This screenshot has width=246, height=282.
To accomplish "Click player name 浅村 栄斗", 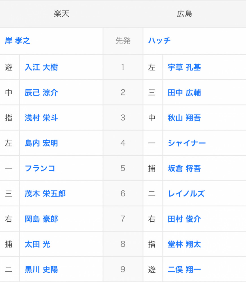I will tap(41, 118).
